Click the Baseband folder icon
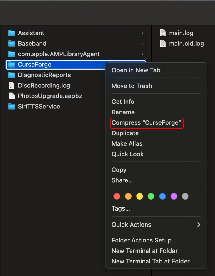 coord(12,44)
